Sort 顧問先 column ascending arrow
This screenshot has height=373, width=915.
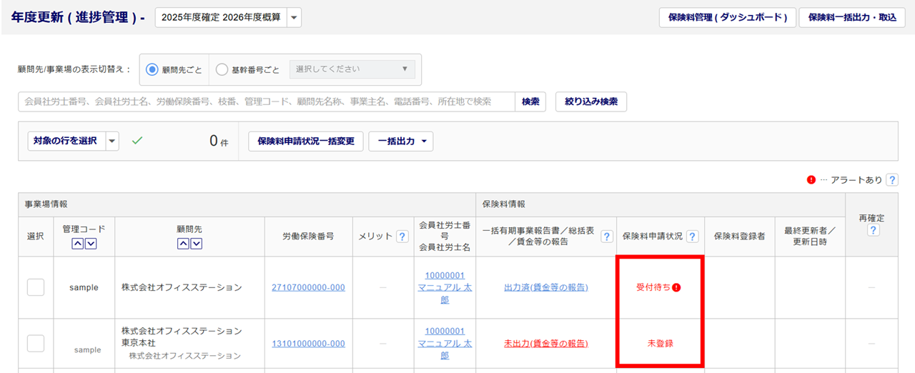(183, 244)
